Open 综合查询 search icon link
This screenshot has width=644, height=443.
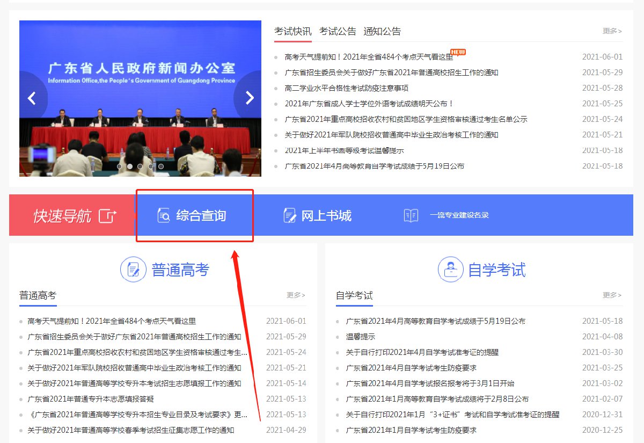pyautogui.click(x=164, y=215)
